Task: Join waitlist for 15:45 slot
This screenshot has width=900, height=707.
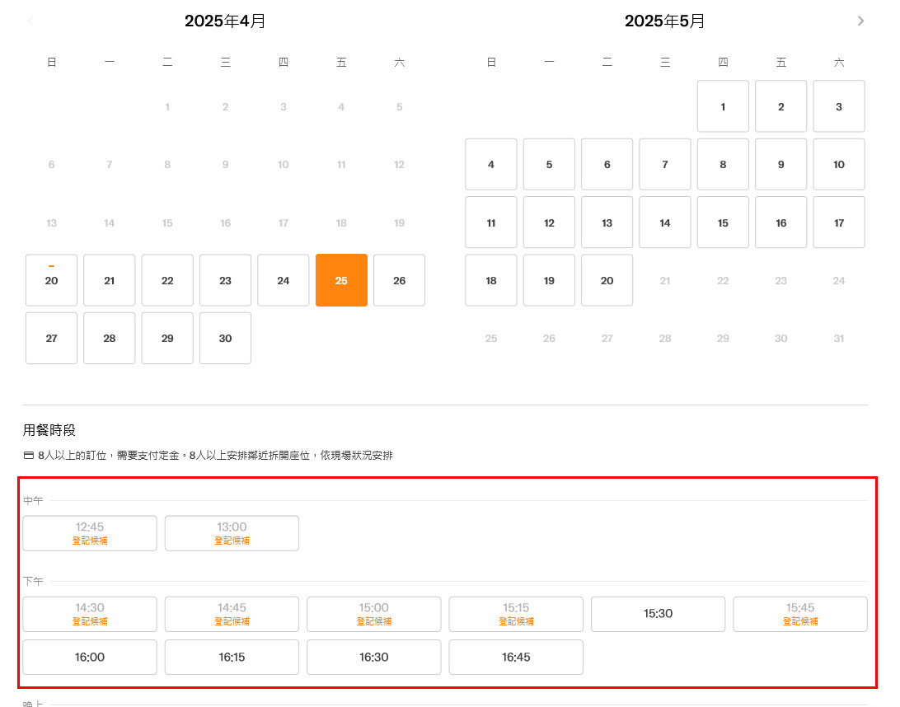Action: [x=799, y=614]
